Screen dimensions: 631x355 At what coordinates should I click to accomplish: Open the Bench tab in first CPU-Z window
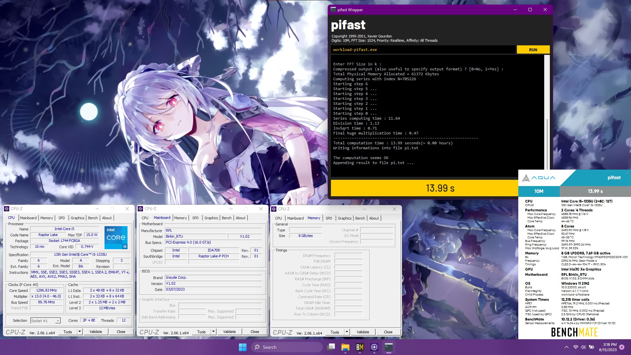point(93,218)
